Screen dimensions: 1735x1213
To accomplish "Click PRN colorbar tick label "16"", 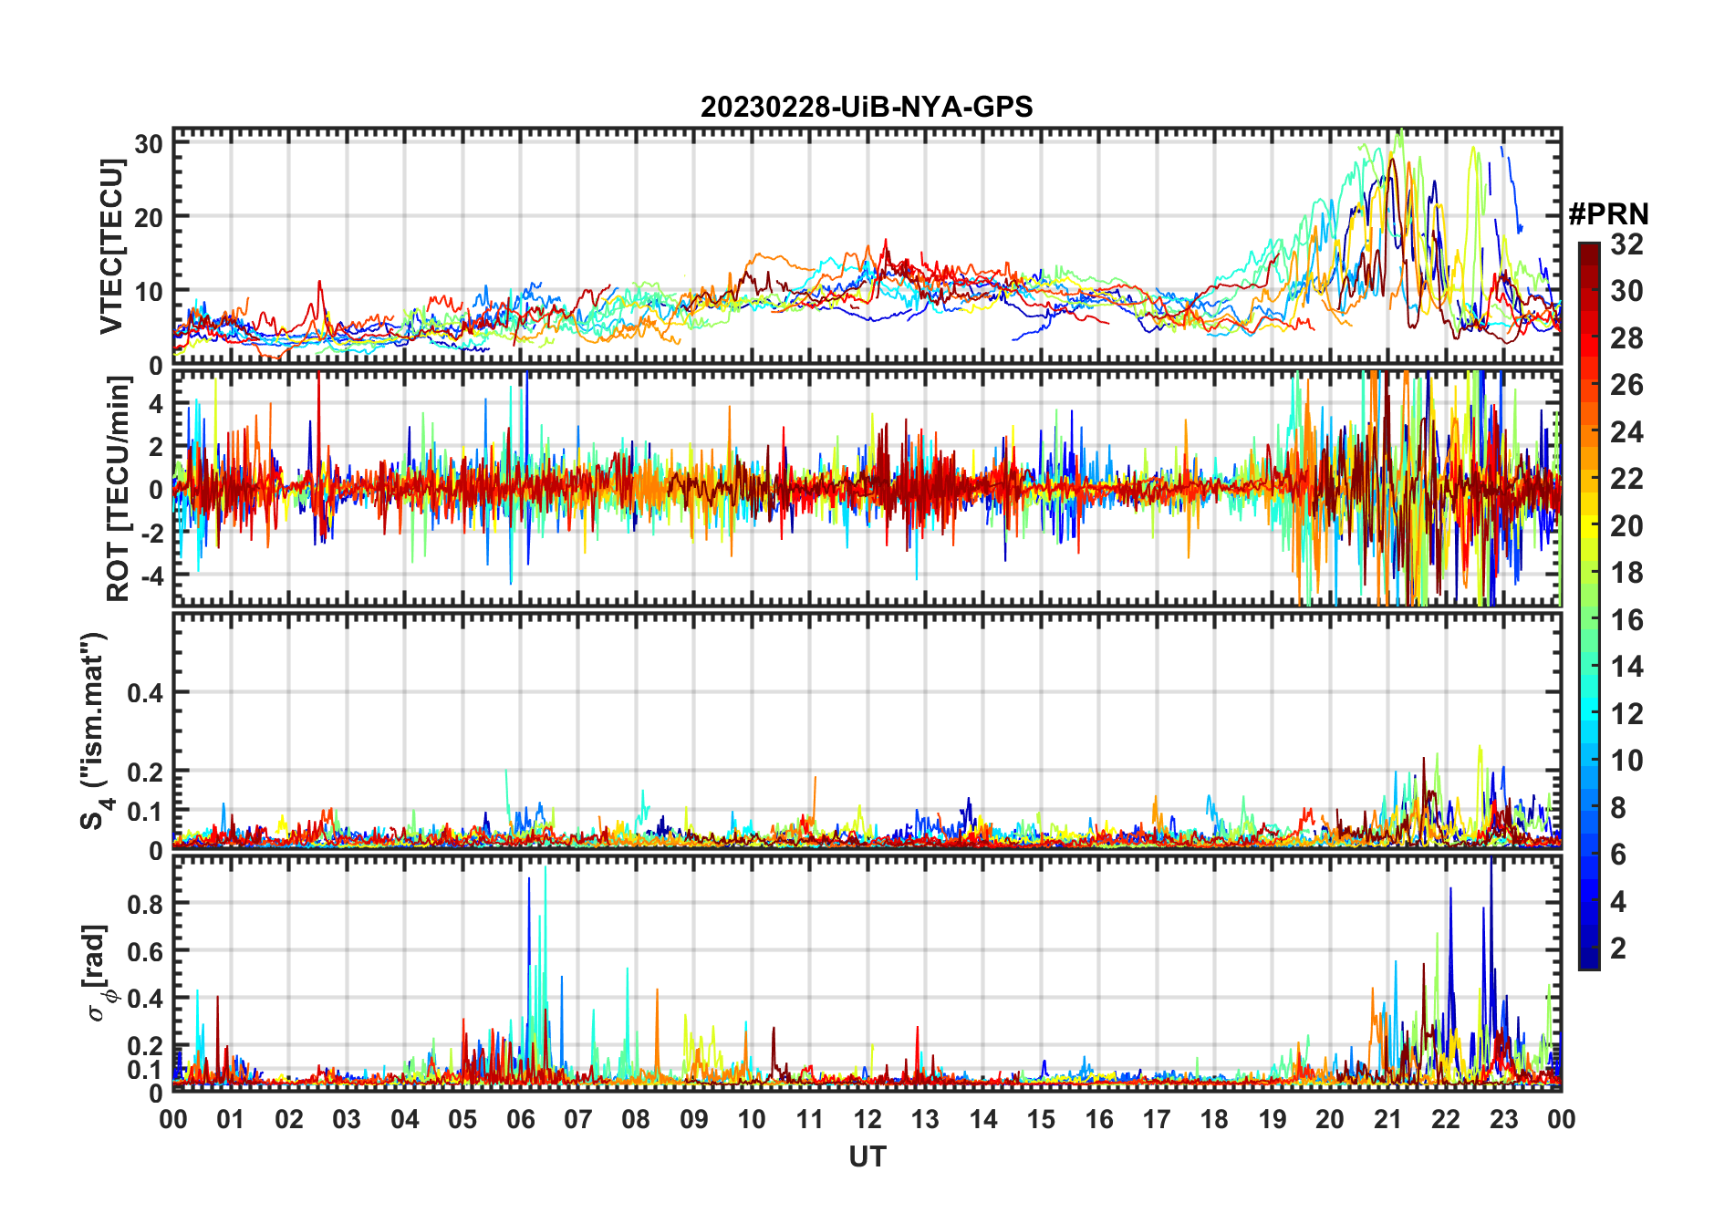I will point(1626,620).
